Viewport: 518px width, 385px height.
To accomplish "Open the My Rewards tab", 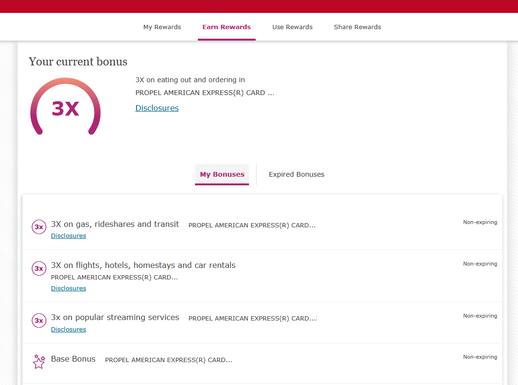I will [162, 27].
